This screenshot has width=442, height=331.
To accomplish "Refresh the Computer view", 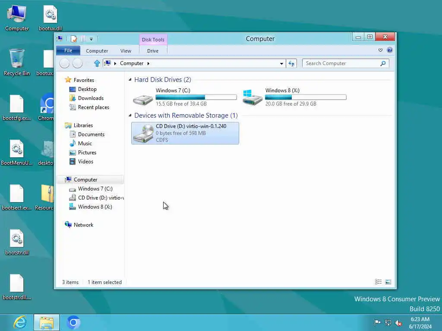I will (x=291, y=64).
